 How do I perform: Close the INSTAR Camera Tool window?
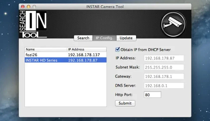(x=23, y=6)
